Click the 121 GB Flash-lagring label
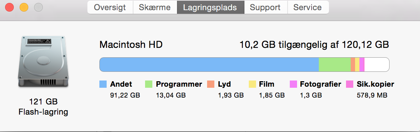 43,107
